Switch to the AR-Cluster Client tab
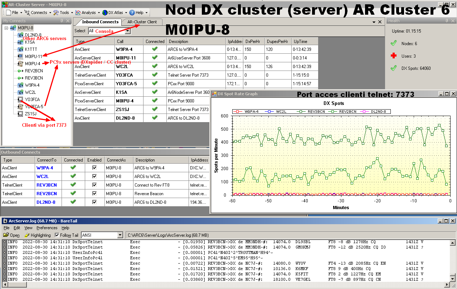 (142, 22)
